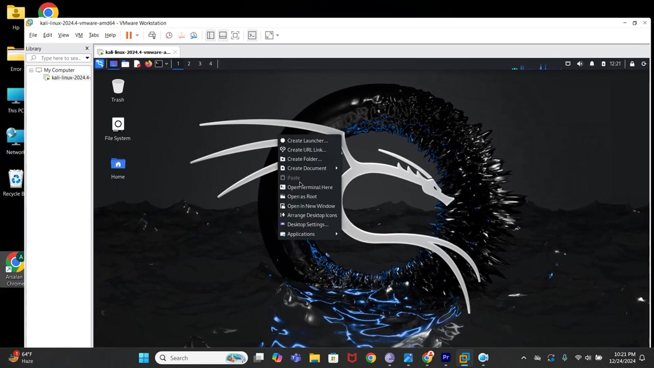This screenshot has height=368, width=654.
Task: Click the Kali power manager battery icon
Action: pos(603,64)
